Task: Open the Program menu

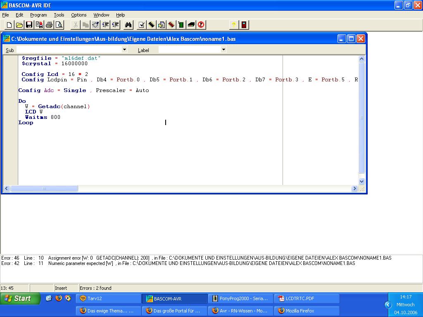Action: coord(38,15)
